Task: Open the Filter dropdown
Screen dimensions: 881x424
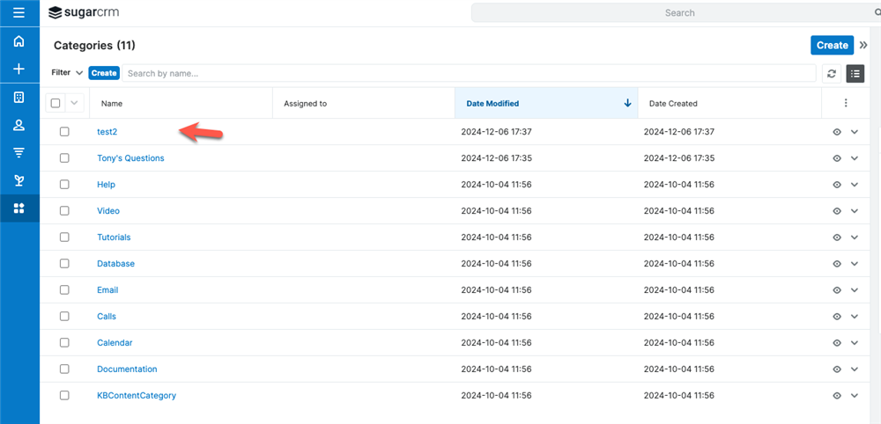Action: point(67,73)
